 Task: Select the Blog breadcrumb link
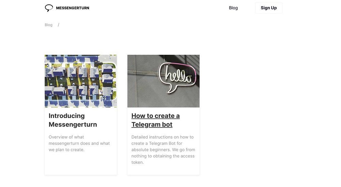point(48,25)
